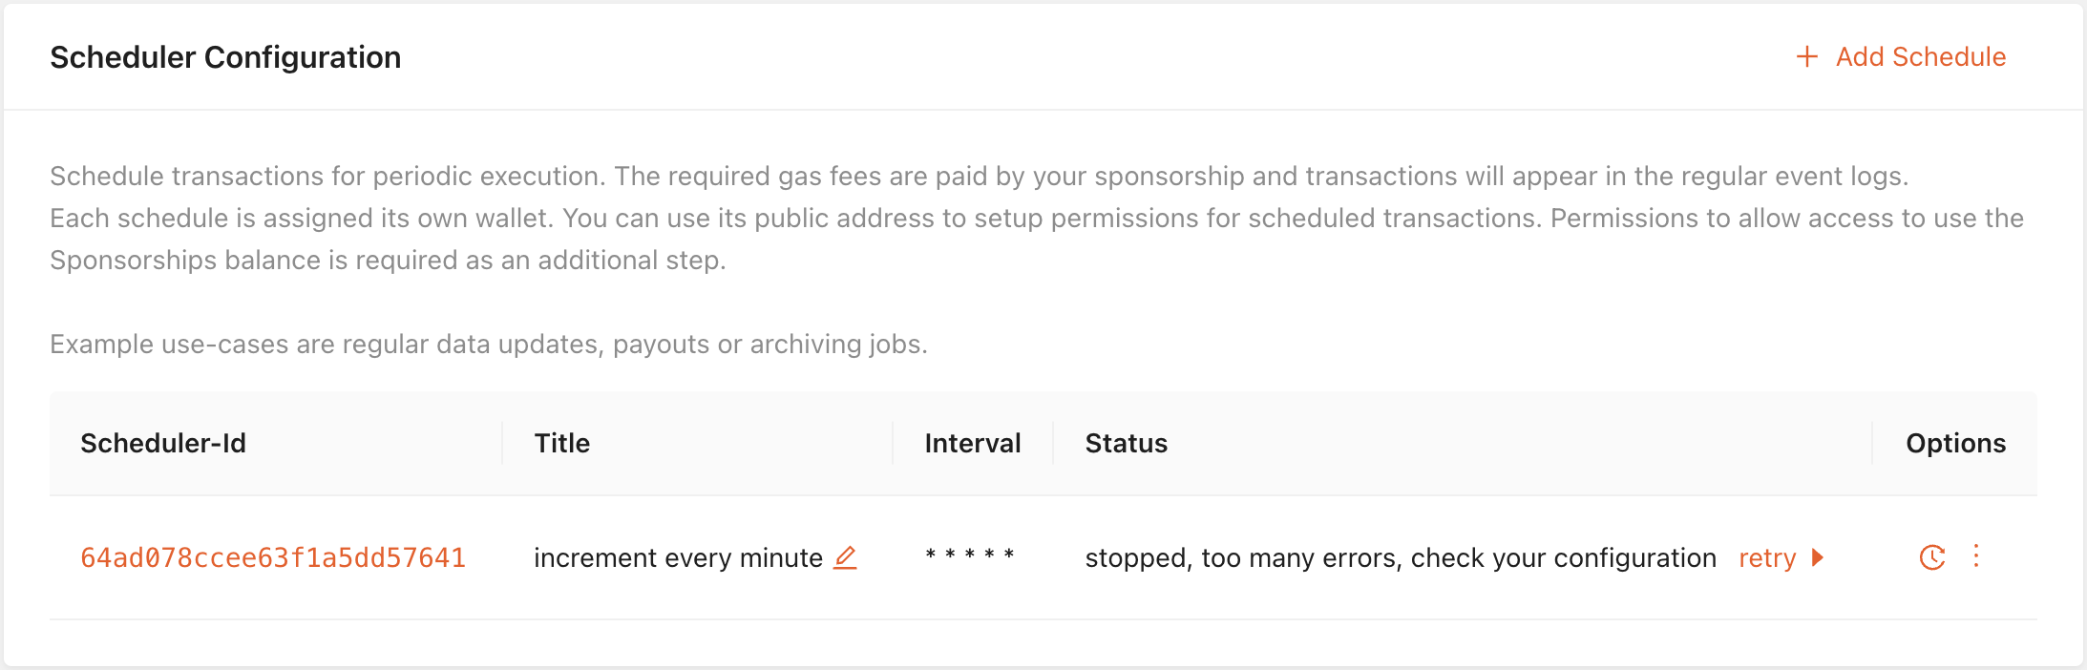Click the retry link in Status
This screenshot has height=670, width=2087.
(1767, 557)
